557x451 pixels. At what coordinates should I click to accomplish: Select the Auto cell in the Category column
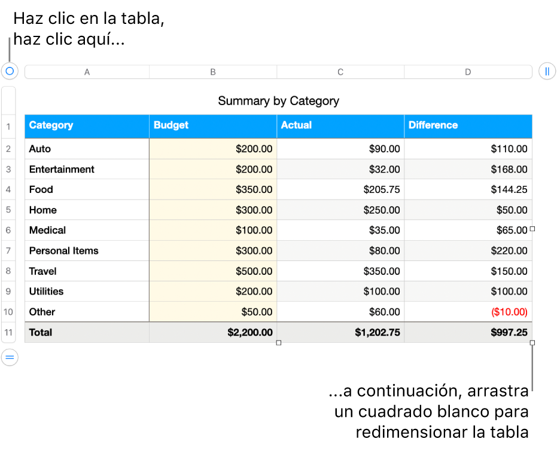[87, 149]
